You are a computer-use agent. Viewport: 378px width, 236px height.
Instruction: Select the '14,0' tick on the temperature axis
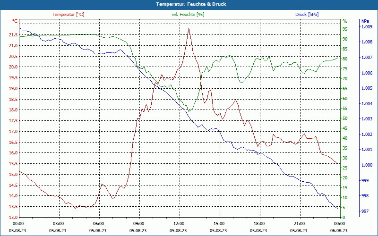coord(13,196)
